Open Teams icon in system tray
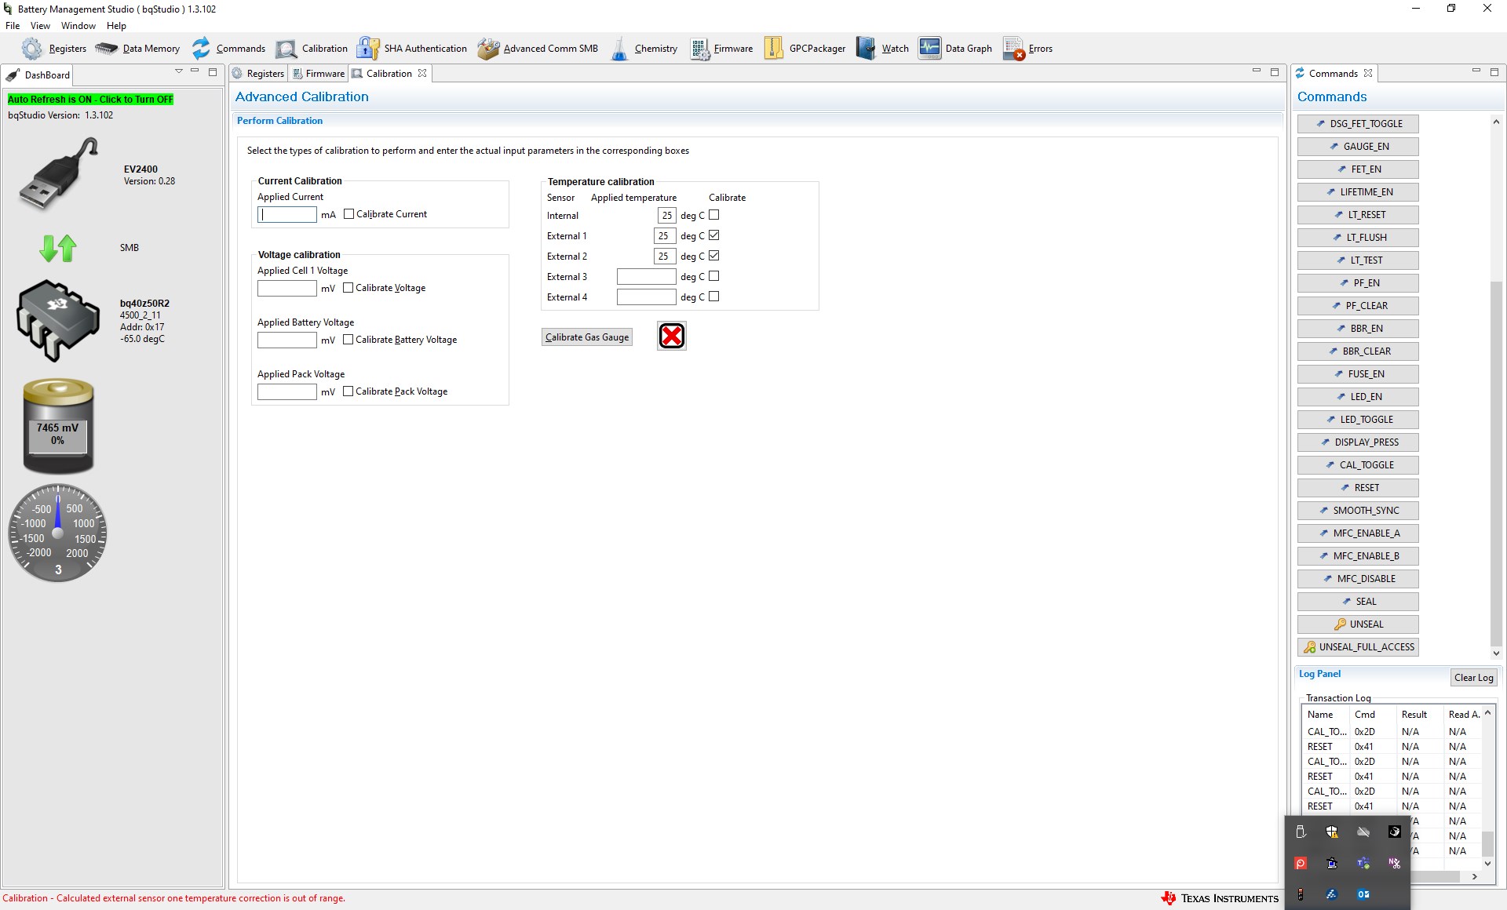1507x910 pixels. click(x=1363, y=863)
